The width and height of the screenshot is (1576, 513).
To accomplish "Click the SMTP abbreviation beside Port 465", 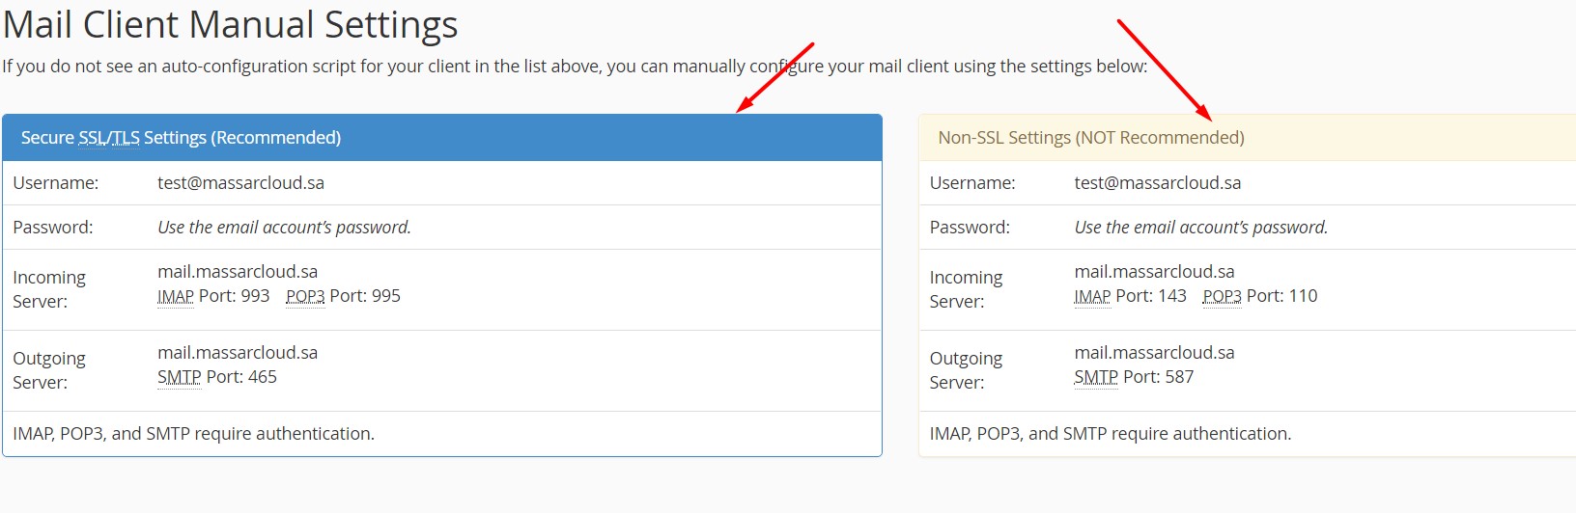I will tap(180, 378).
